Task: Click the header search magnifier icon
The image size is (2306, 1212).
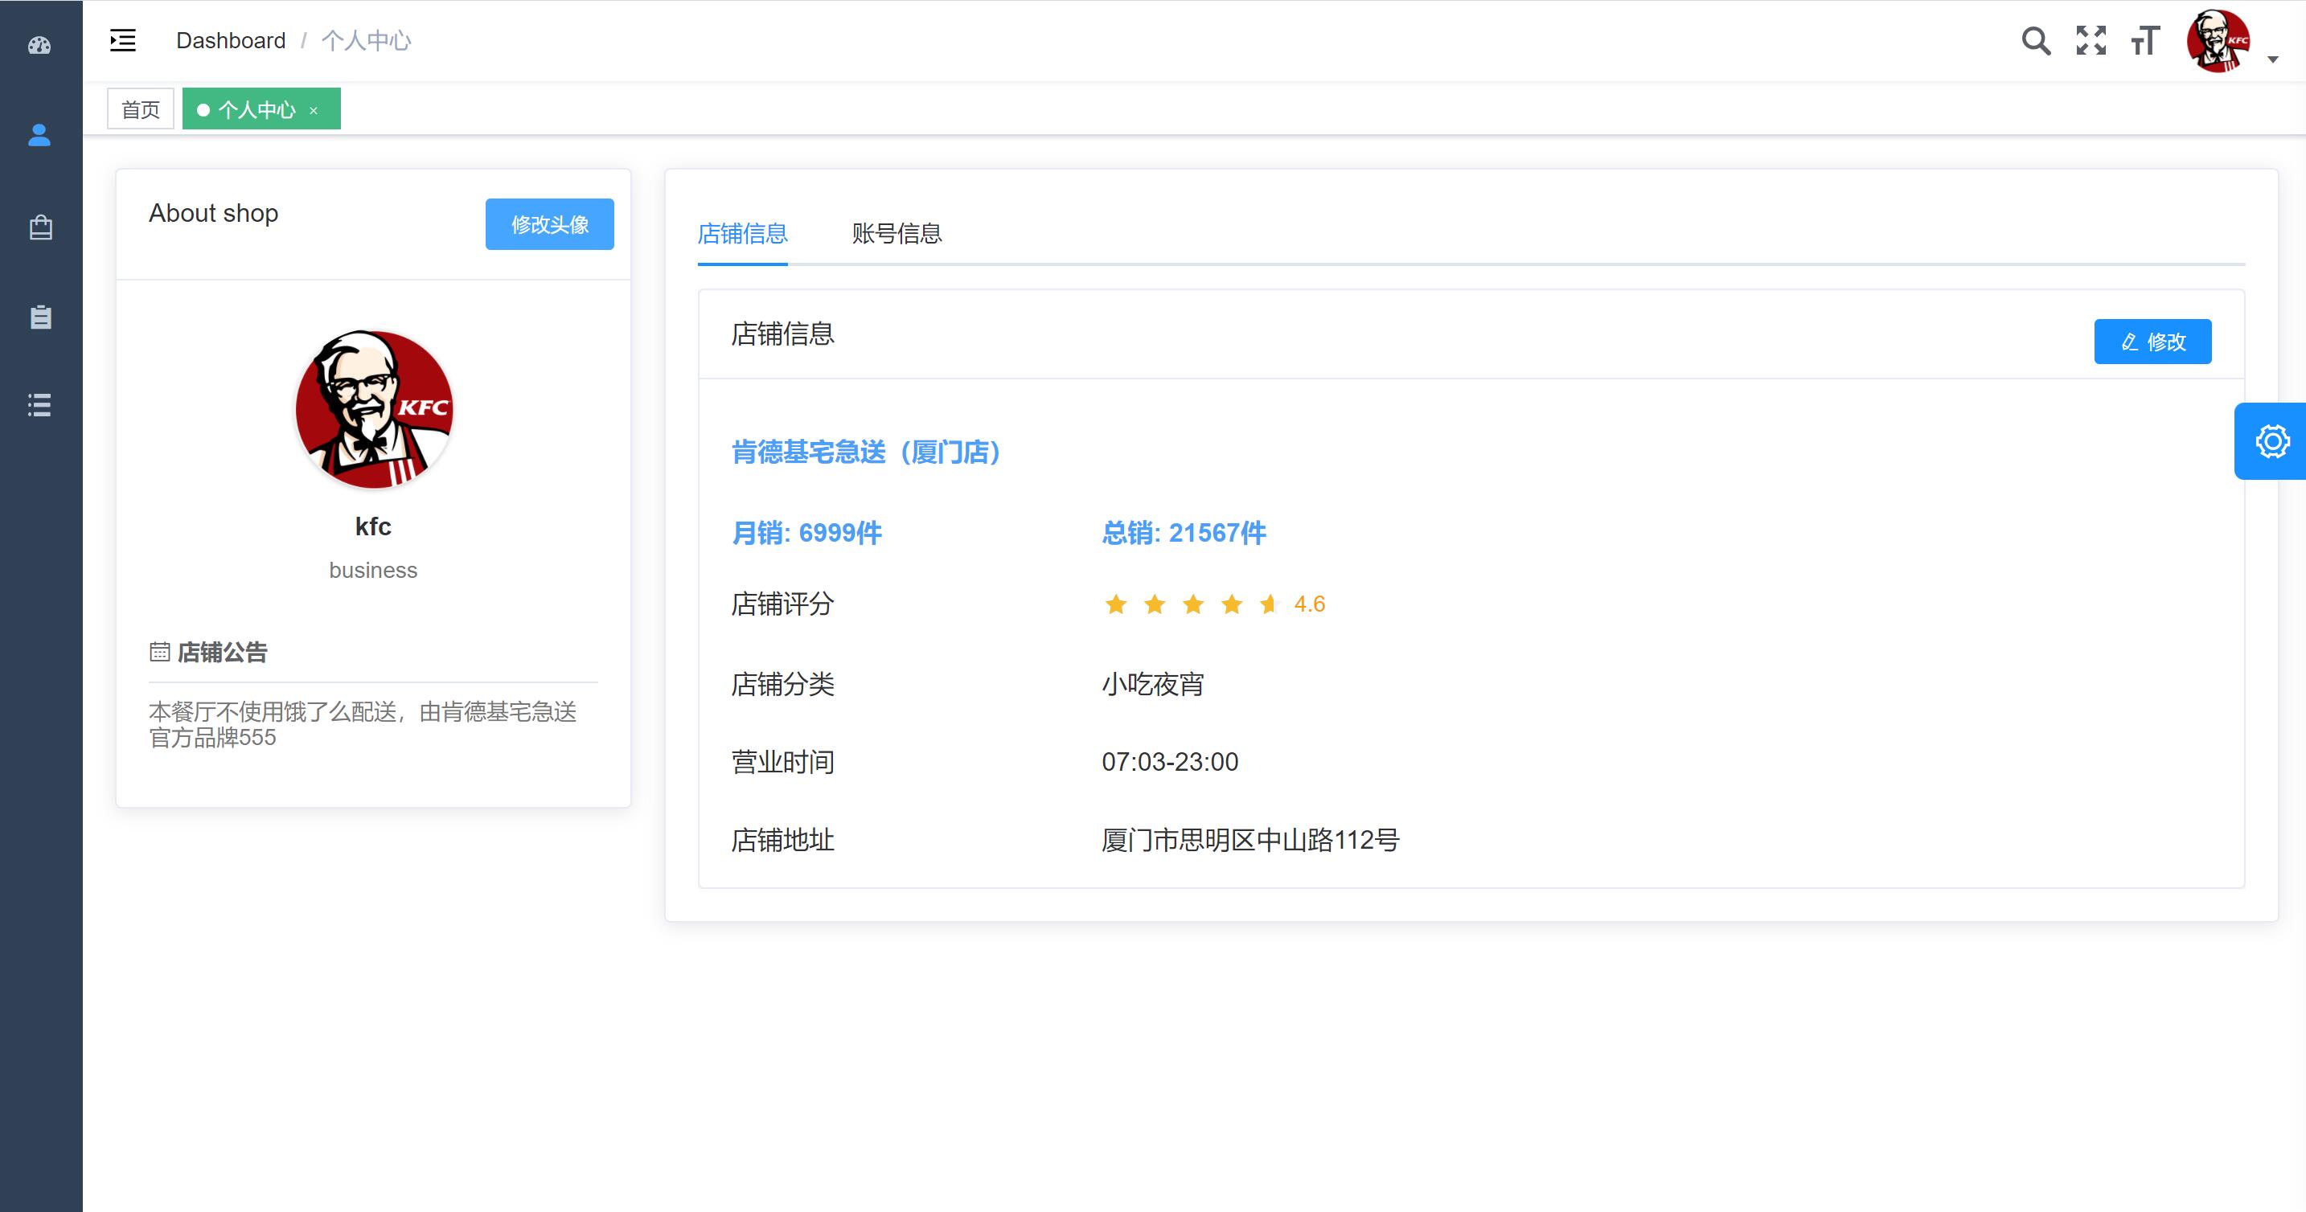Action: (2036, 41)
